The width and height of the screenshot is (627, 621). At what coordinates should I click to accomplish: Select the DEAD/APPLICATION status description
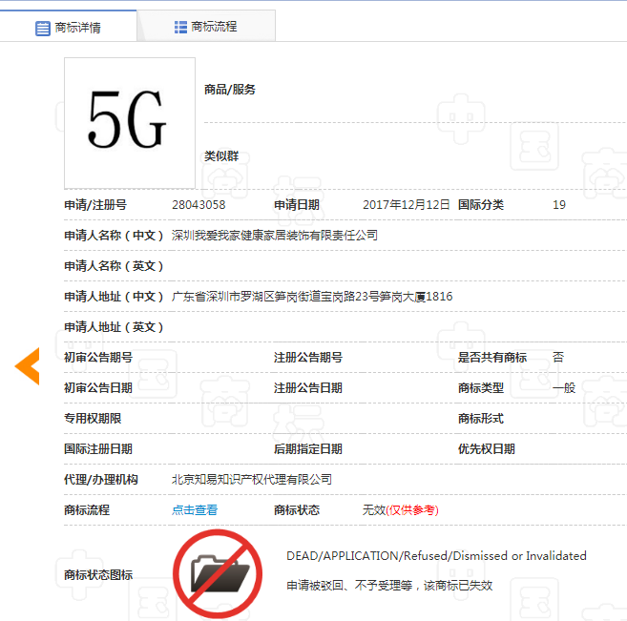point(436,556)
